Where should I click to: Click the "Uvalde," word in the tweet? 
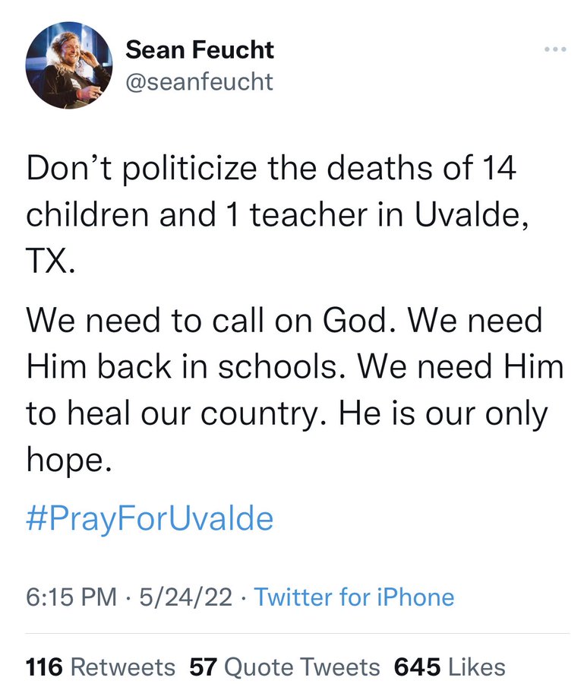[x=472, y=215]
